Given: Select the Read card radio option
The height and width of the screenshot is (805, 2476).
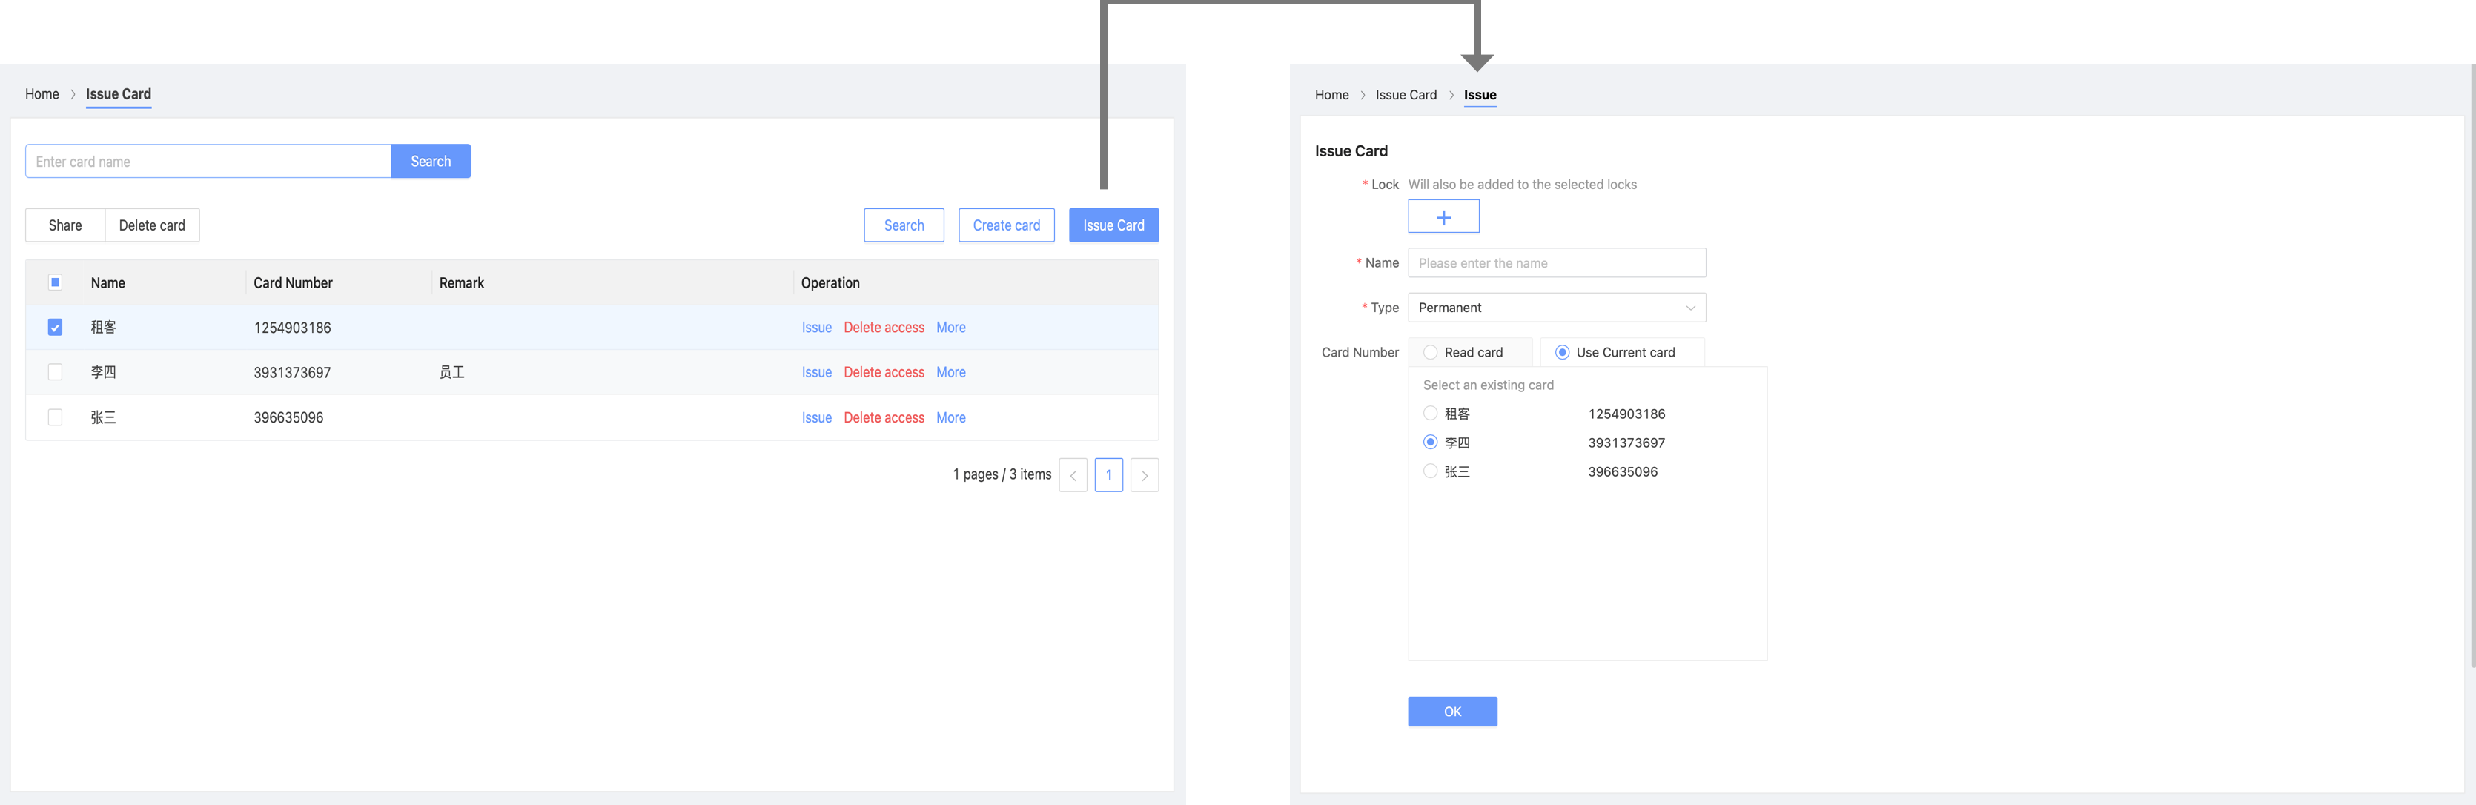Looking at the screenshot, I should click(1430, 353).
